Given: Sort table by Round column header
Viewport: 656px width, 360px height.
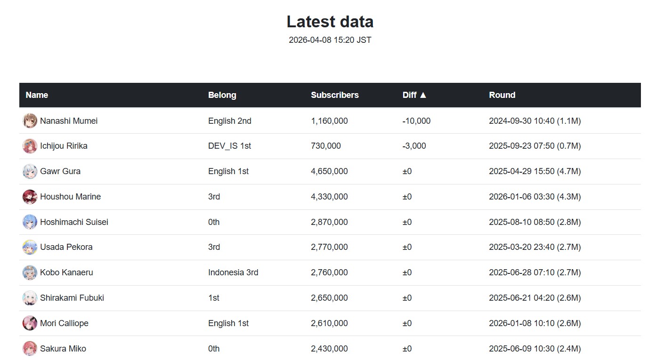Looking at the screenshot, I should [502, 95].
